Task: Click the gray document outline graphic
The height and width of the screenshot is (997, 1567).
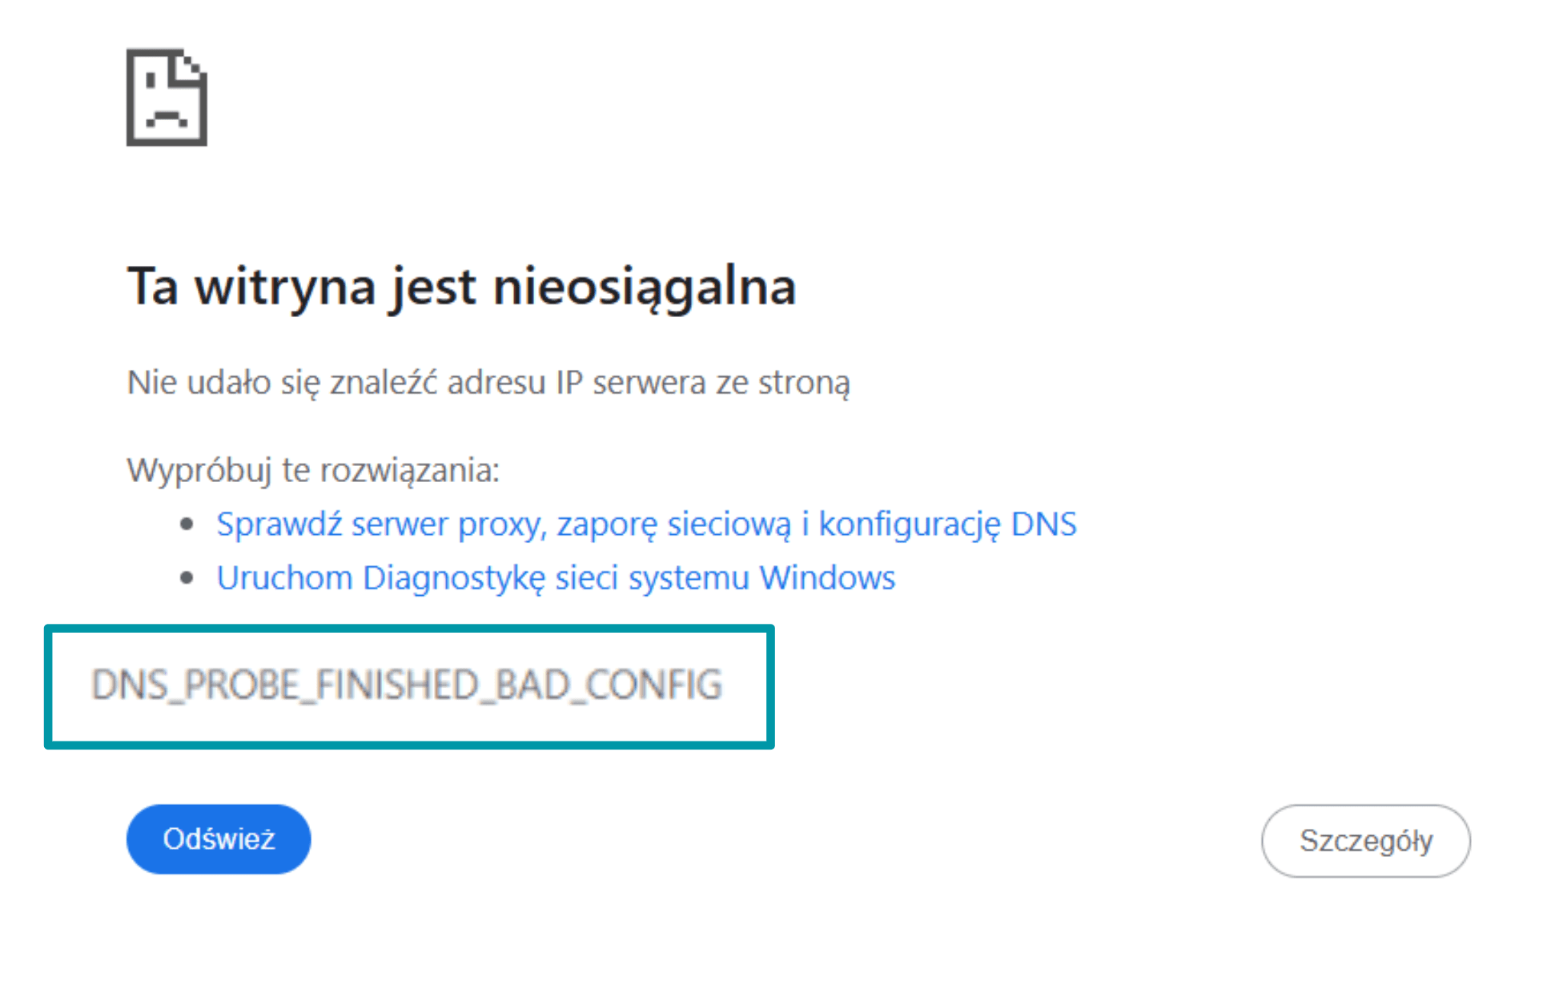Action: 166,98
